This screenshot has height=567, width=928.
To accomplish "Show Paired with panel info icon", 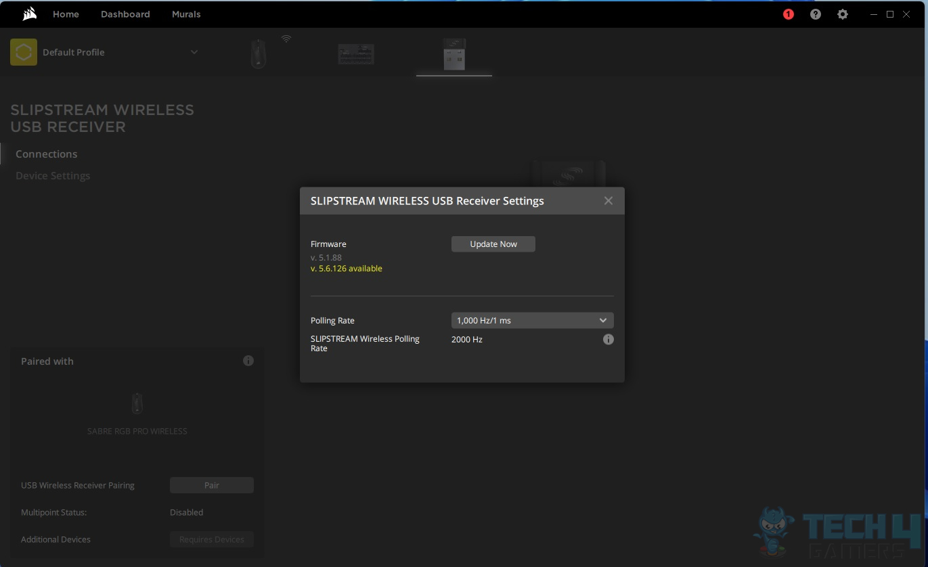I will [x=248, y=361].
